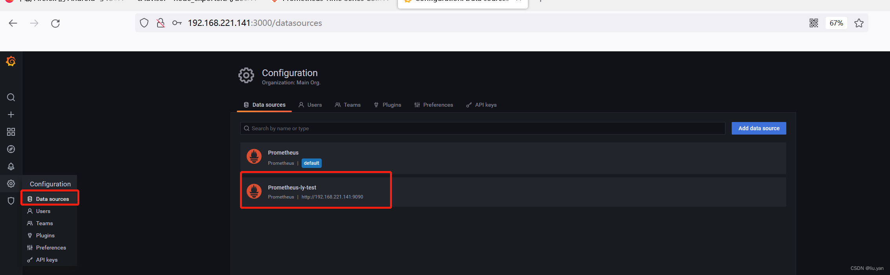The image size is (890, 275).
Task: Click the default badge on Prometheus
Action: [x=311, y=163]
